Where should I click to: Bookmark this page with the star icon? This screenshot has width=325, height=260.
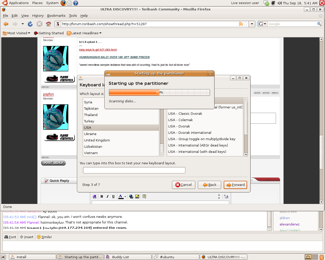[246, 24]
